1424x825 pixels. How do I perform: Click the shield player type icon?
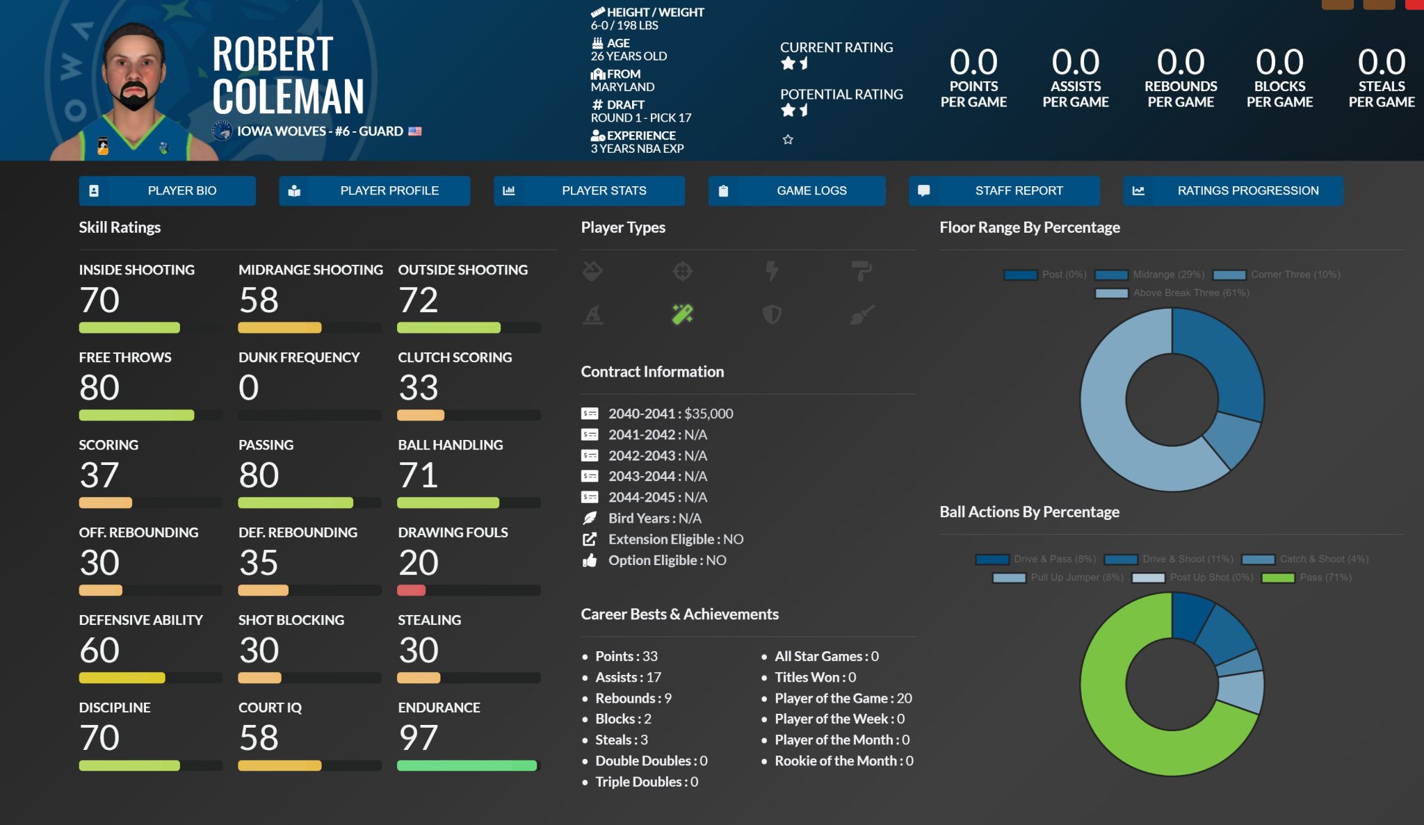click(772, 314)
